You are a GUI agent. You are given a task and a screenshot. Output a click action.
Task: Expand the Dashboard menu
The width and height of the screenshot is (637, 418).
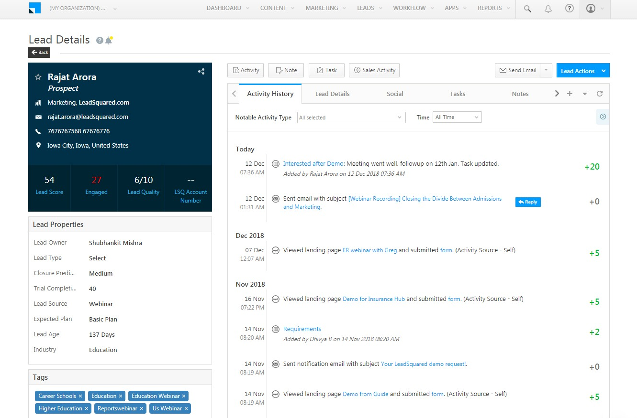point(228,8)
